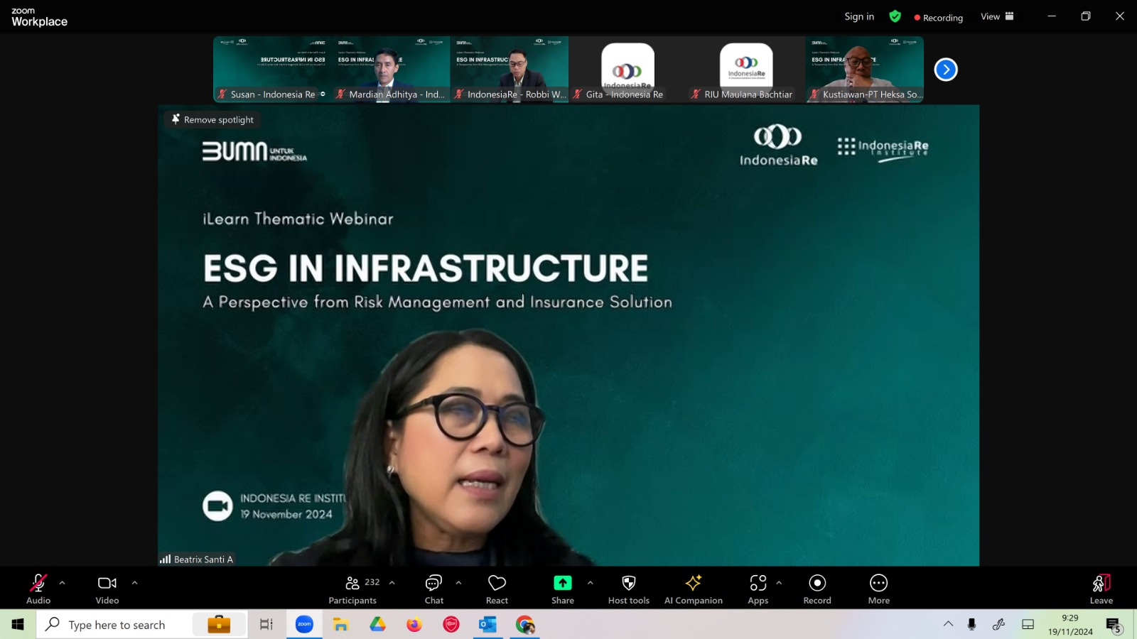Expand the Video options arrow
Screen dimensions: 1137x639
tap(134, 583)
